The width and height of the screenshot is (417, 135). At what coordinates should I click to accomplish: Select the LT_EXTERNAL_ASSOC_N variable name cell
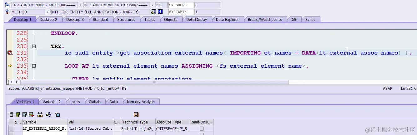pos(45,128)
